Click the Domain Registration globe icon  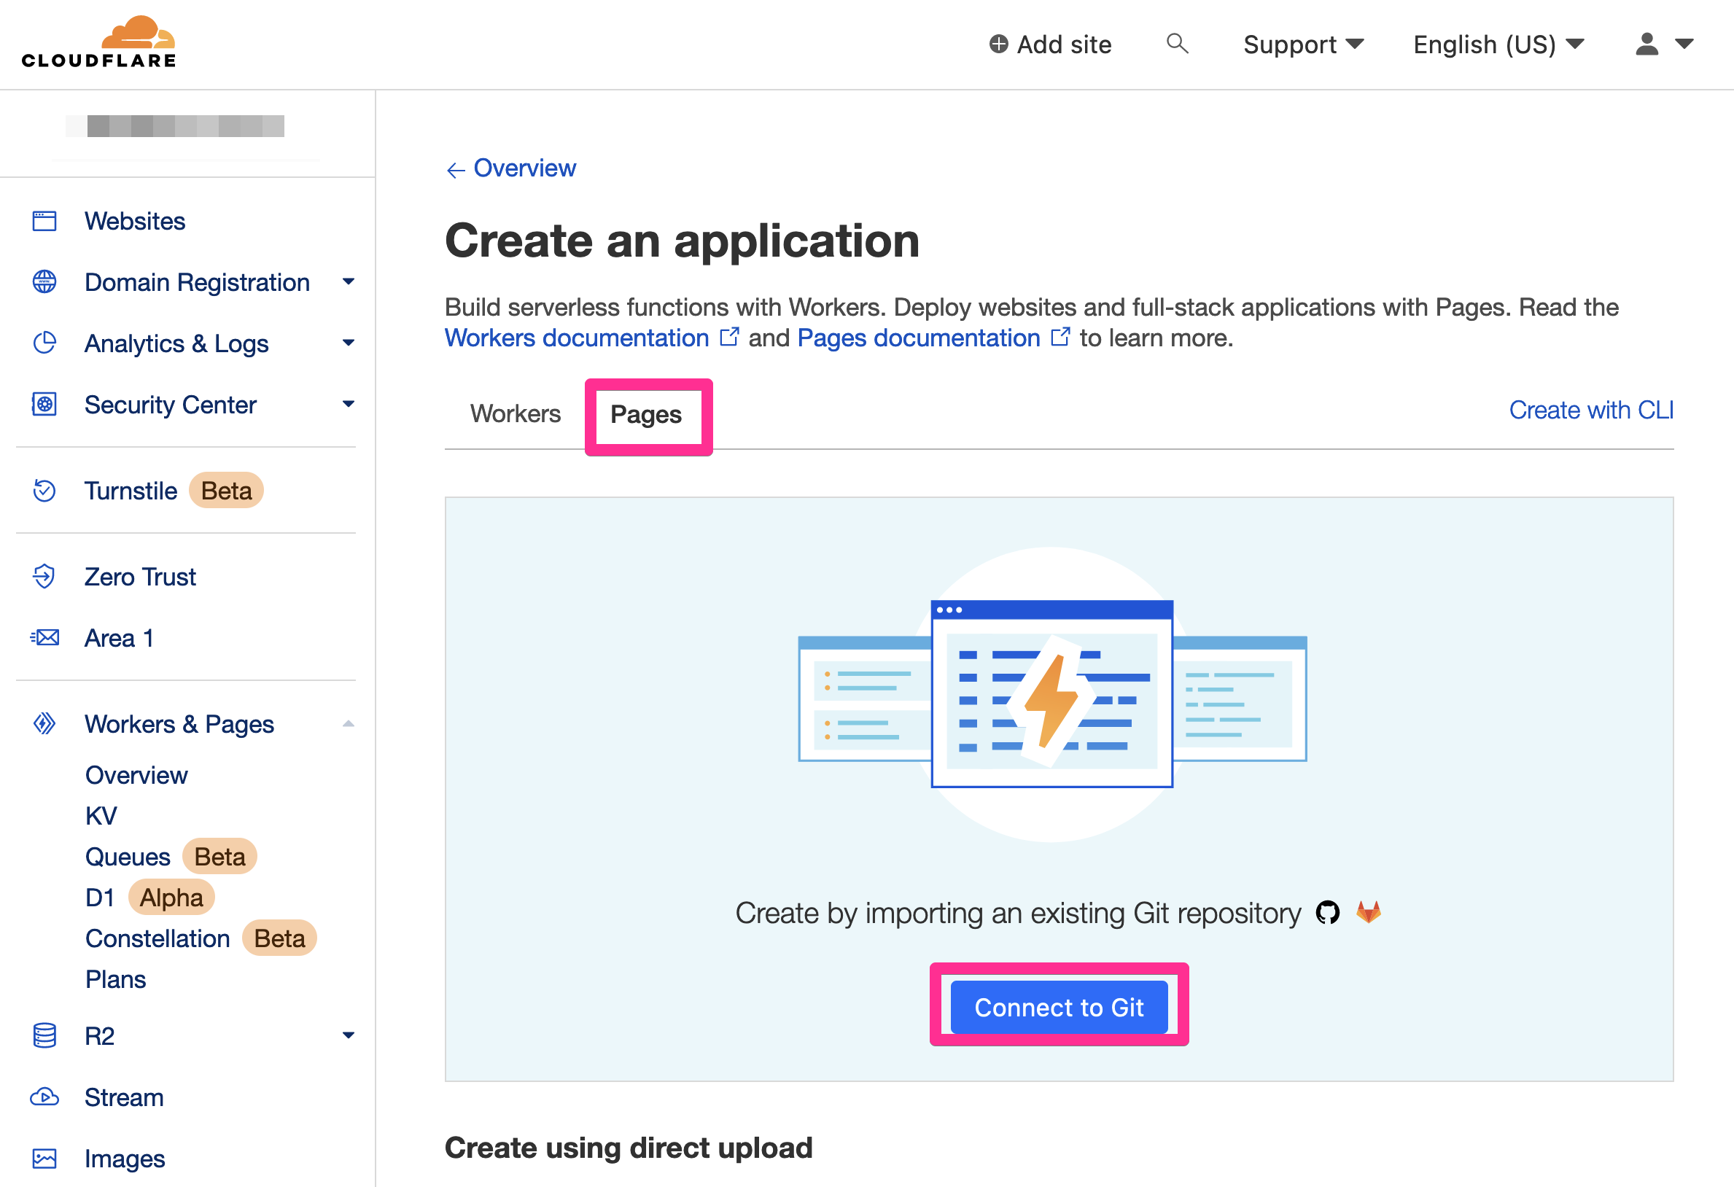click(44, 282)
